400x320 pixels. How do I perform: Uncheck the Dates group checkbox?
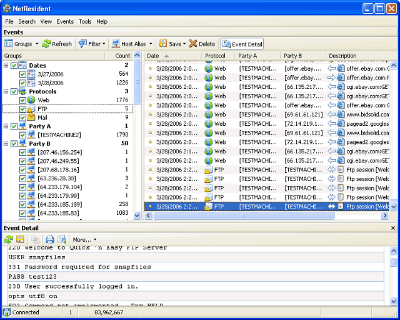pyautogui.click(x=14, y=65)
